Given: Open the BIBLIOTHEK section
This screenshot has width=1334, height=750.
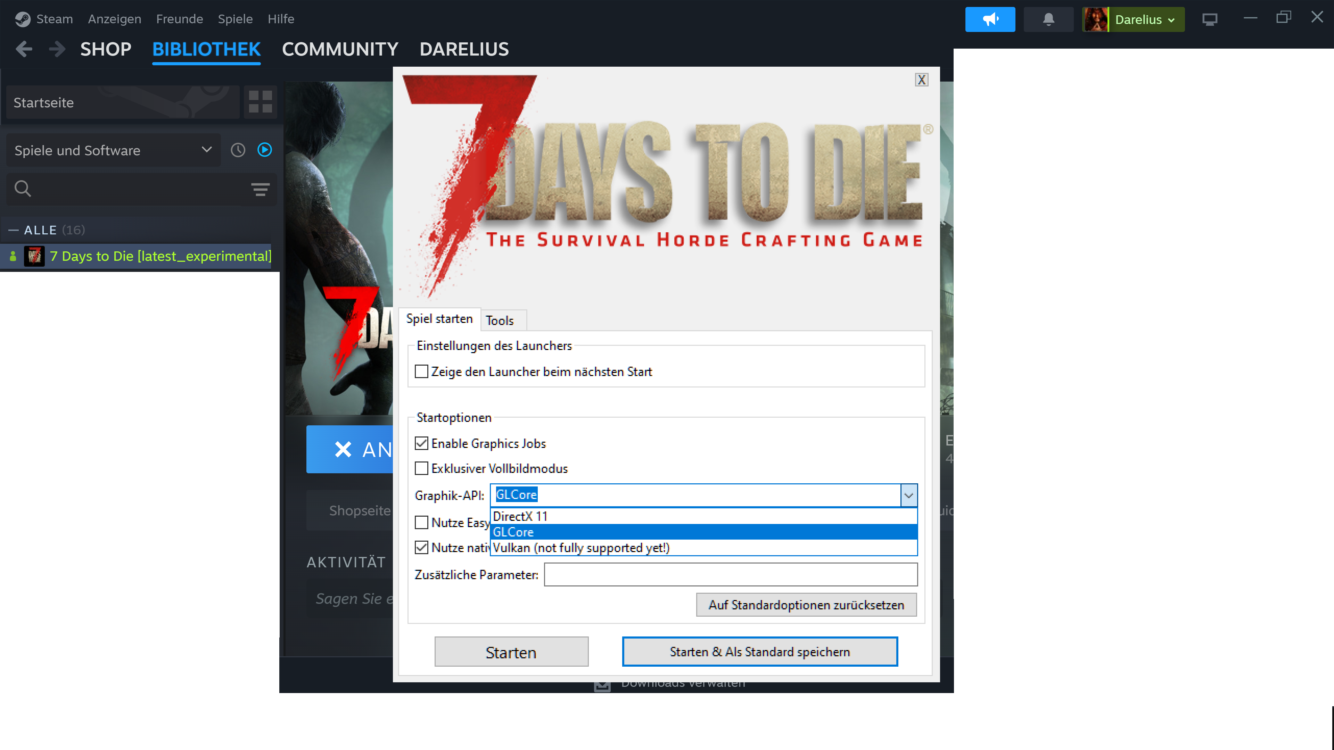Looking at the screenshot, I should point(206,49).
